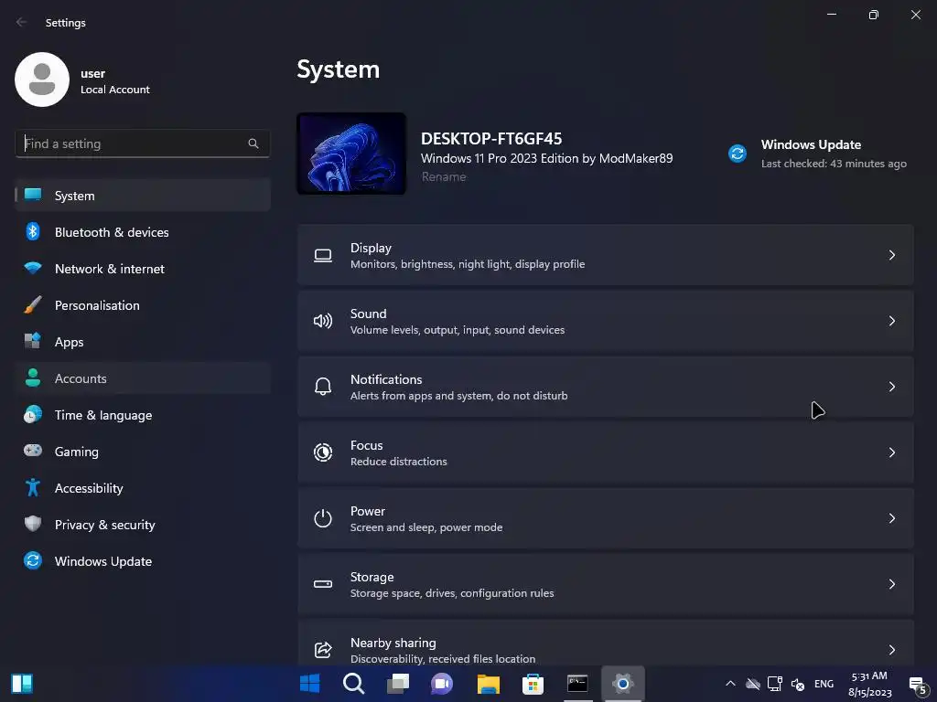Click the Accounts person icon
Image resolution: width=937 pixels, height=702 pixels.
pyautogui.click(x=33, y=378)
